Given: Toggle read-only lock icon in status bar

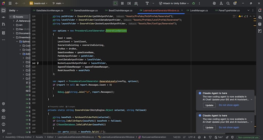Looking at the screenshot, I should tap(227, 137).
